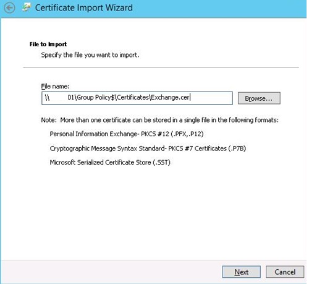Open the Browse file dialog
309x284 pixels.
259,98
